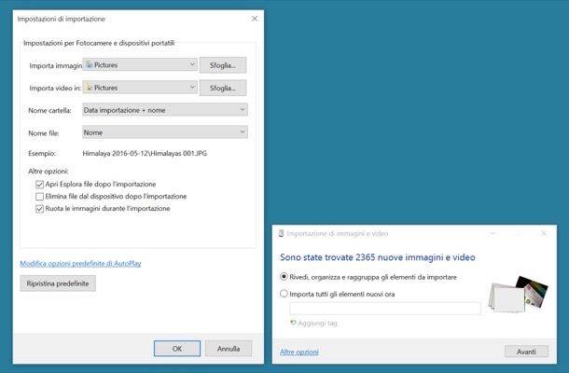Screen dimensions: 569x373
Task: Click the Pictures folder icon in video import dropdown
Action: pos(89,88)
